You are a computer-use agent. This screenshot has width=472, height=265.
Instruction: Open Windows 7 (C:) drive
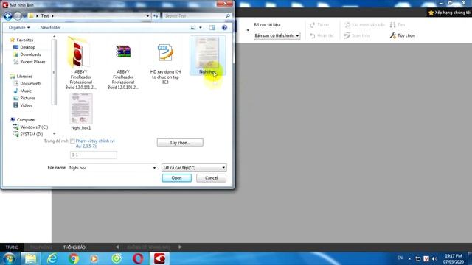click(34, 127)
